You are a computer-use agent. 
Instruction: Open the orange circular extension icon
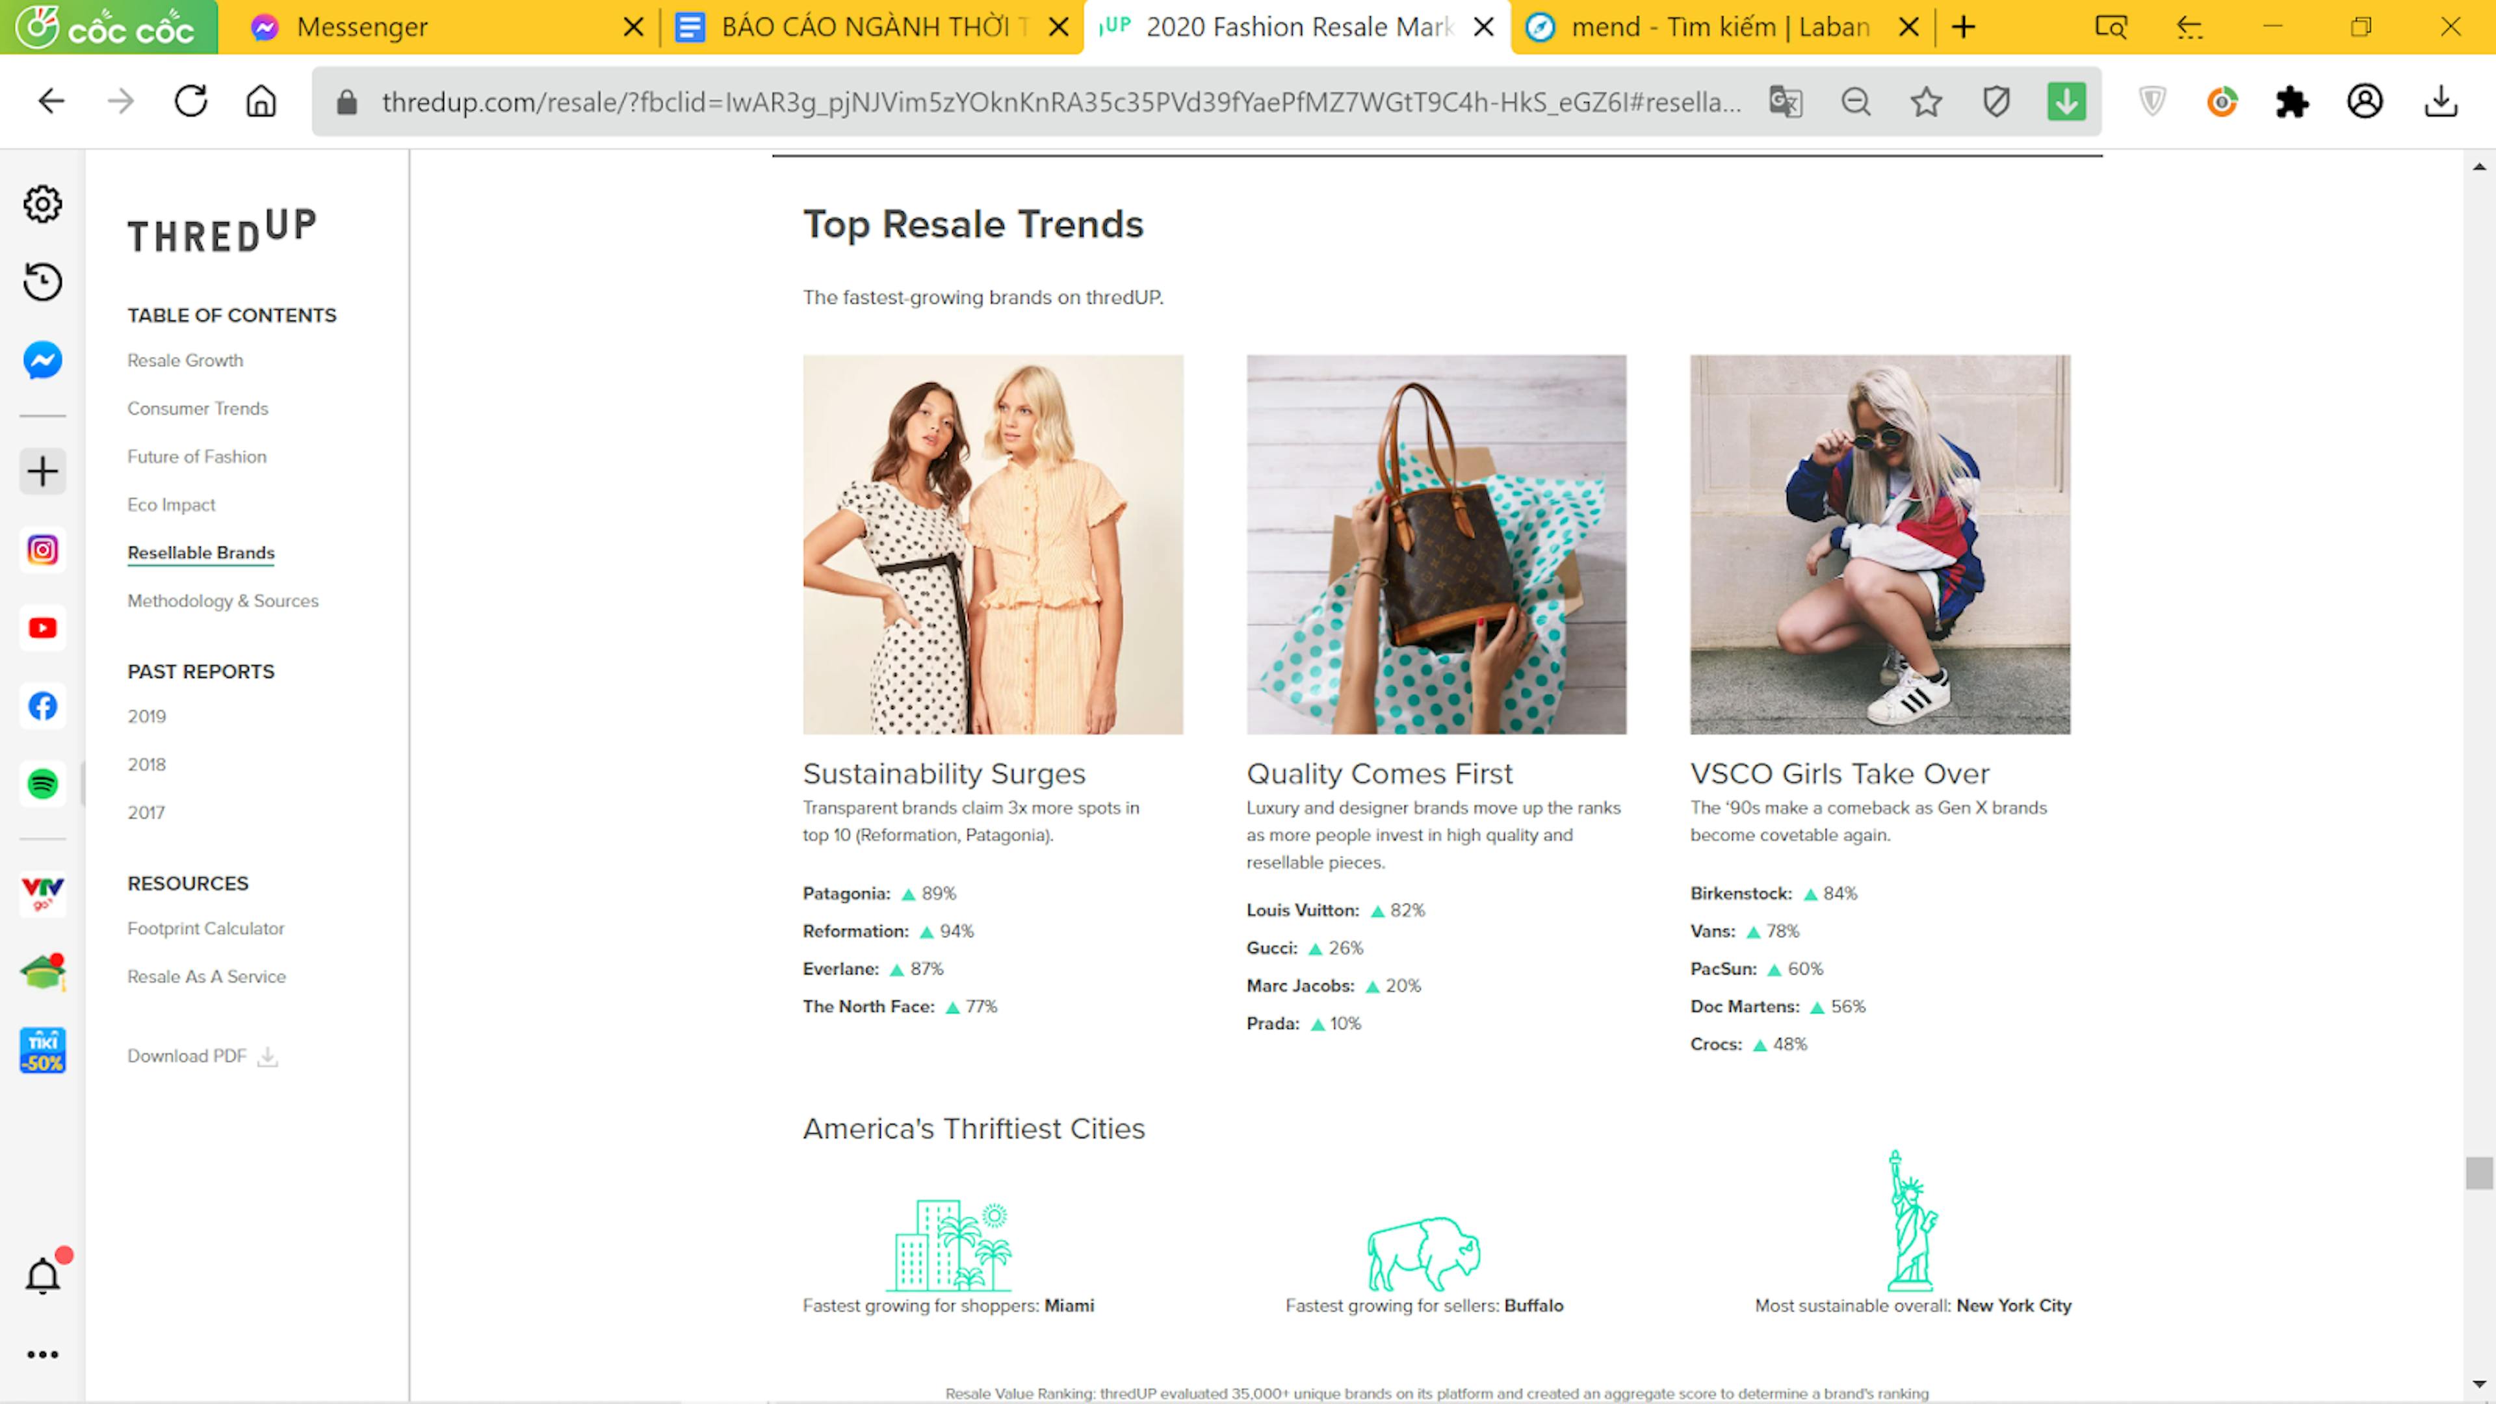pyautogui.click(x=2222, y=101)
